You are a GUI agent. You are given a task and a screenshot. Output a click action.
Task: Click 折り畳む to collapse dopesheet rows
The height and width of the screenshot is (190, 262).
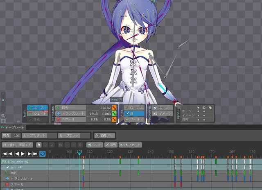click(9, 145)
